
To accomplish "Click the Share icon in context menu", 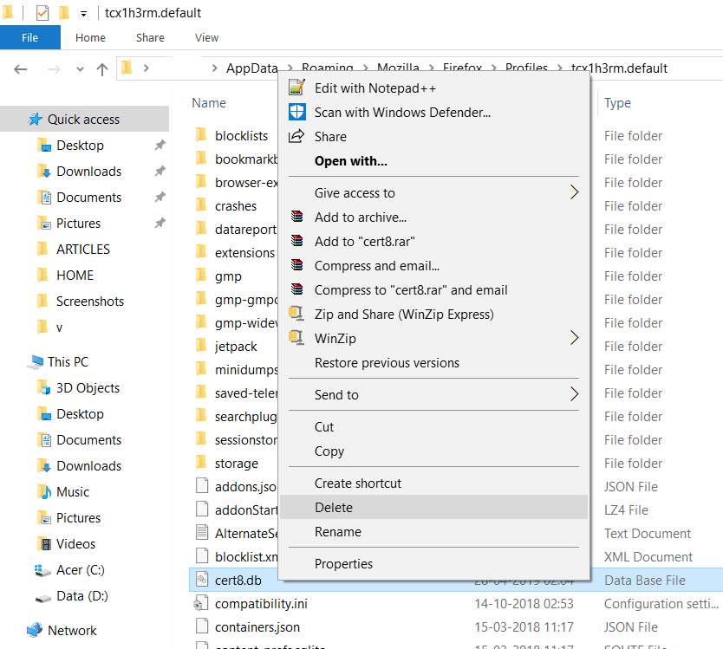I will click(x=297, y=136).
